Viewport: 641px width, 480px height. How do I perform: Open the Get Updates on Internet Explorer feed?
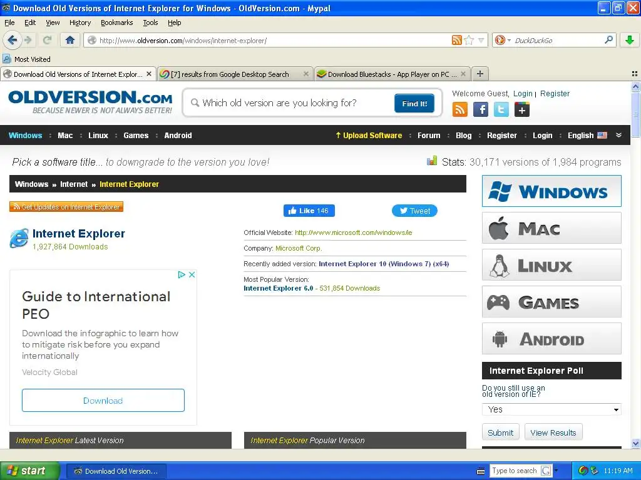pyautogui.click(x=66, y=207)
